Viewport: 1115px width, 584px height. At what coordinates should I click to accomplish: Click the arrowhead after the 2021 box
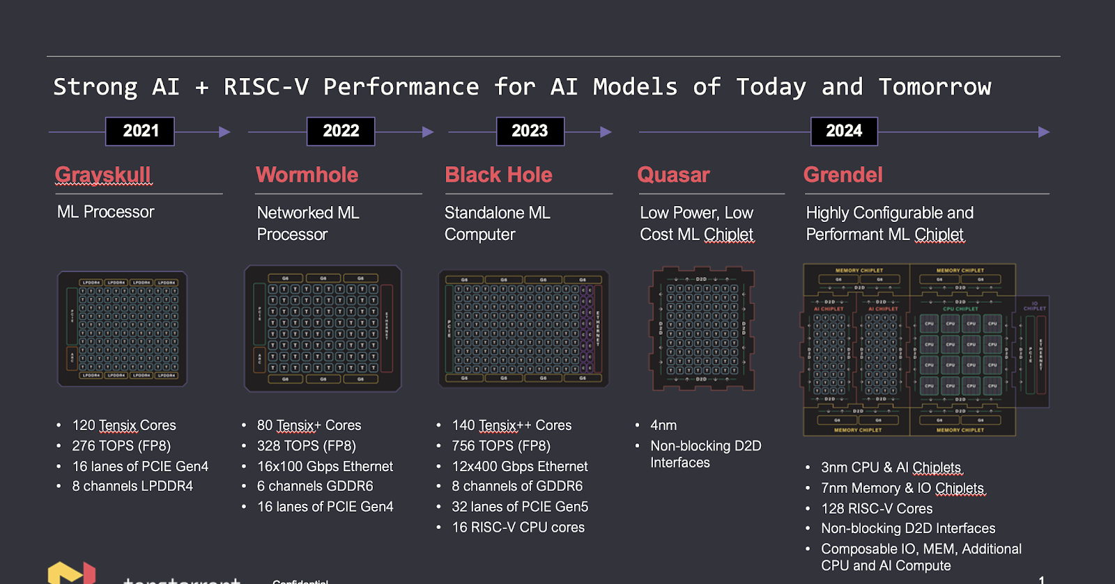(224, 132)
